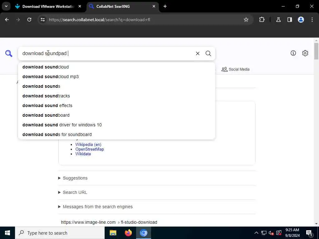Screen dimensions: 319x239
Task: Click the Windows taskbar search box
Action: pos(60,233)
